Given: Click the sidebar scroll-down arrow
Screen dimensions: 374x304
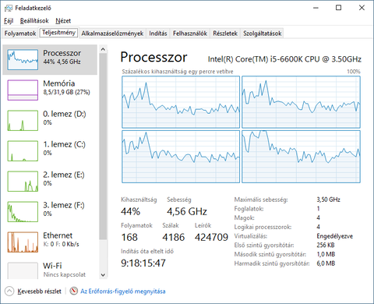Looking at the screenshot, I should [x=103, y=275].
